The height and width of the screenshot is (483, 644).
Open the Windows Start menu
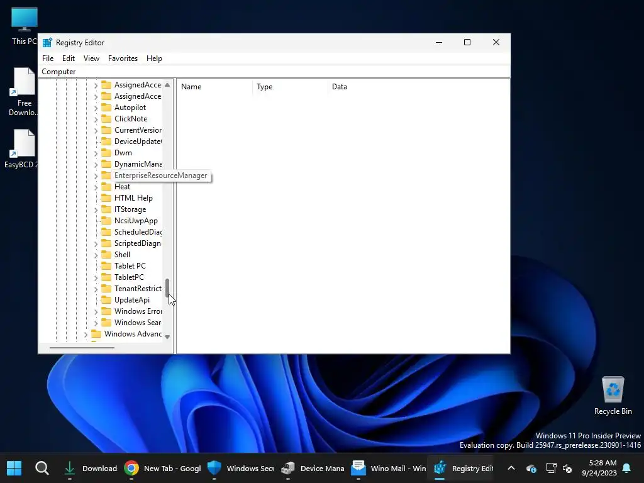[14, 468]
